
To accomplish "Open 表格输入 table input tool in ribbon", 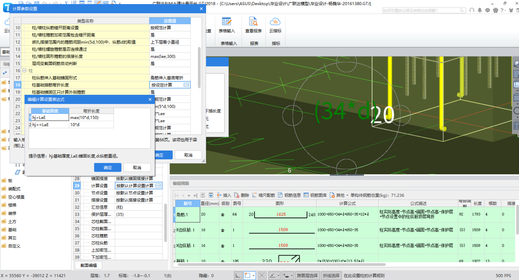I will tap(227, 25).
